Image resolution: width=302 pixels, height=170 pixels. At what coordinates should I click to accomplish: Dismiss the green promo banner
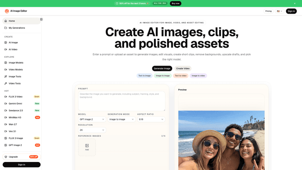pyautogui.click(x=294, y=3)
